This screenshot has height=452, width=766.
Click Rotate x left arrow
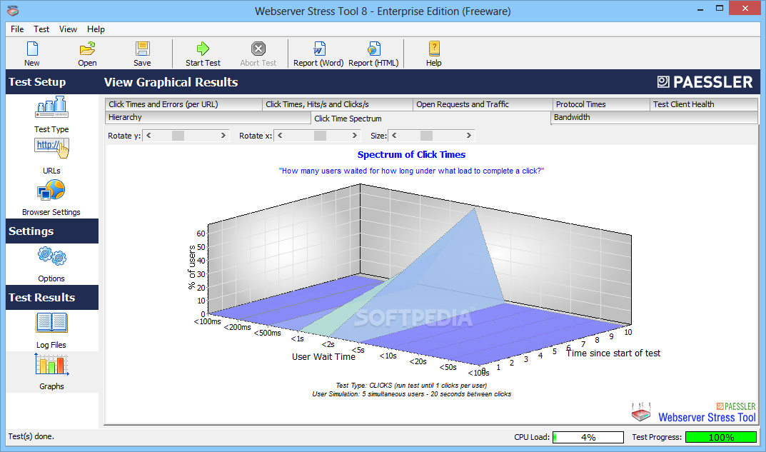click(280, 136)
